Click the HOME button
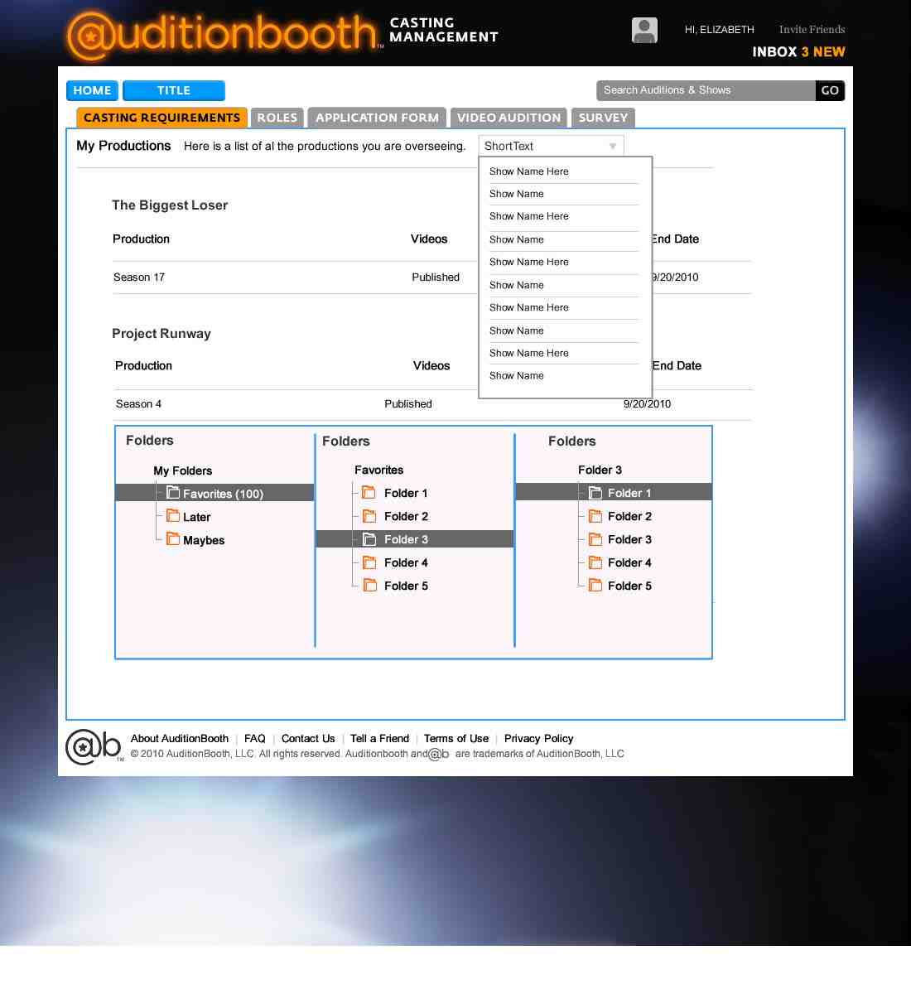911x994 pixels. tap(92, 90)
